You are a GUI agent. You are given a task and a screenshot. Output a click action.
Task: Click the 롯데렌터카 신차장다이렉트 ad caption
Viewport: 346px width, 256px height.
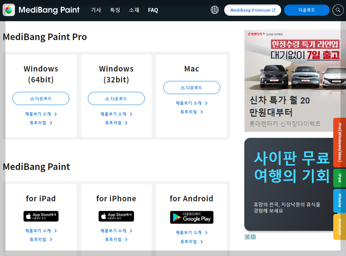[285, 124]
